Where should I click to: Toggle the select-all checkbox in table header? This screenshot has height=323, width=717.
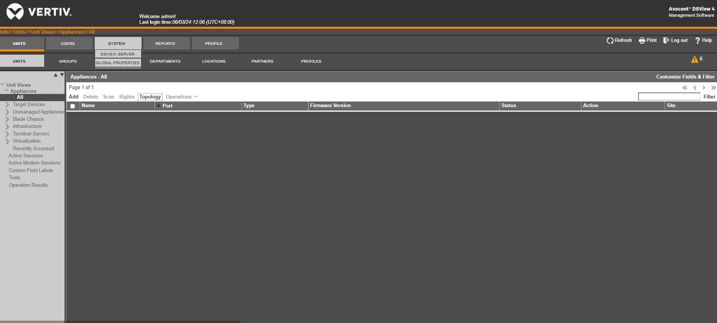pyautogui.click(x=72, y=106)
